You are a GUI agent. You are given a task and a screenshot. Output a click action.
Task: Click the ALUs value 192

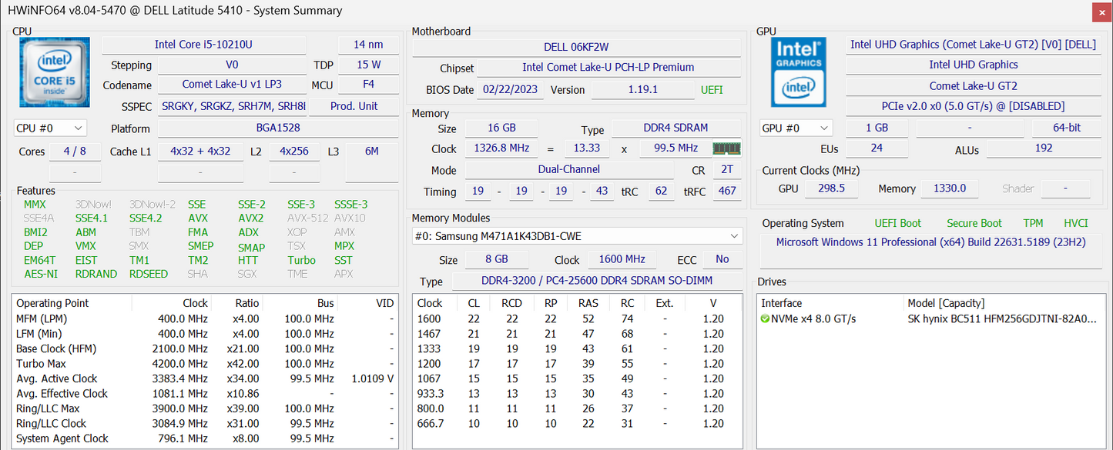tap(1044, 148)
